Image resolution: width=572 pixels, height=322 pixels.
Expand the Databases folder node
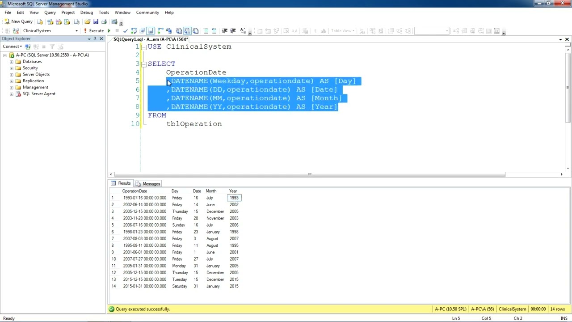[12, 62]
